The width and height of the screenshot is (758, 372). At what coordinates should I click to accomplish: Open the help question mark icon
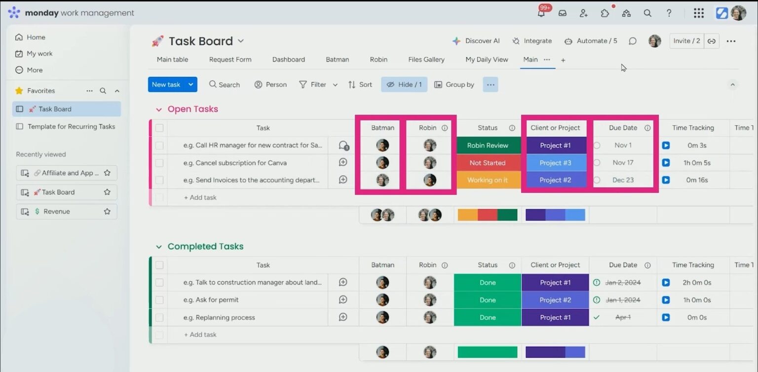669,13
